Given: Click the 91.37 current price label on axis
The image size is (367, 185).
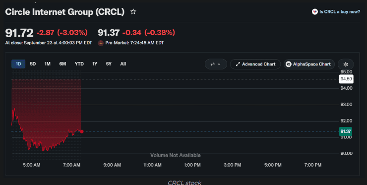Looking at the screenshot, I should tap(346, 131).
